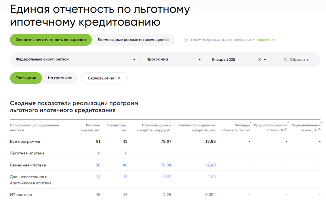Switch to Ежемесячные данные по возмещению tab
This screenshot has width=326, height=201.
[x=133, y=40]
